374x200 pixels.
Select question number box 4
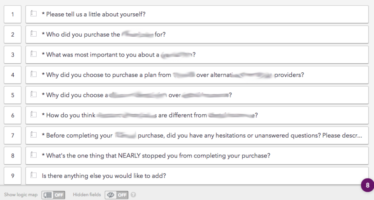[13, 75]
